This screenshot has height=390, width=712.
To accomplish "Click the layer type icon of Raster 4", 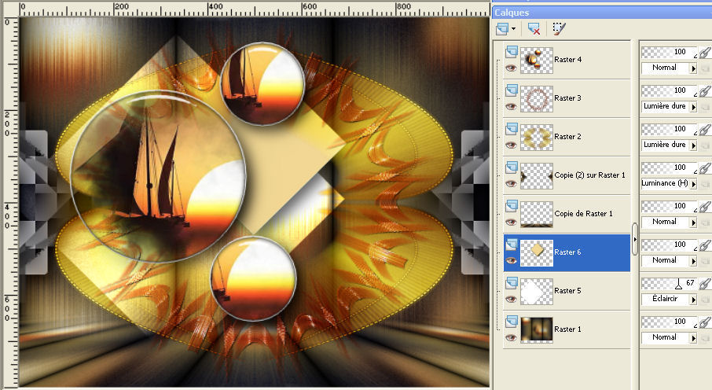I will tap(512, 51).
